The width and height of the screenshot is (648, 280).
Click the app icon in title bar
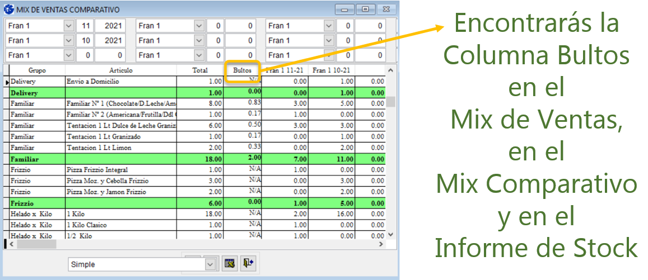[8, 10]
